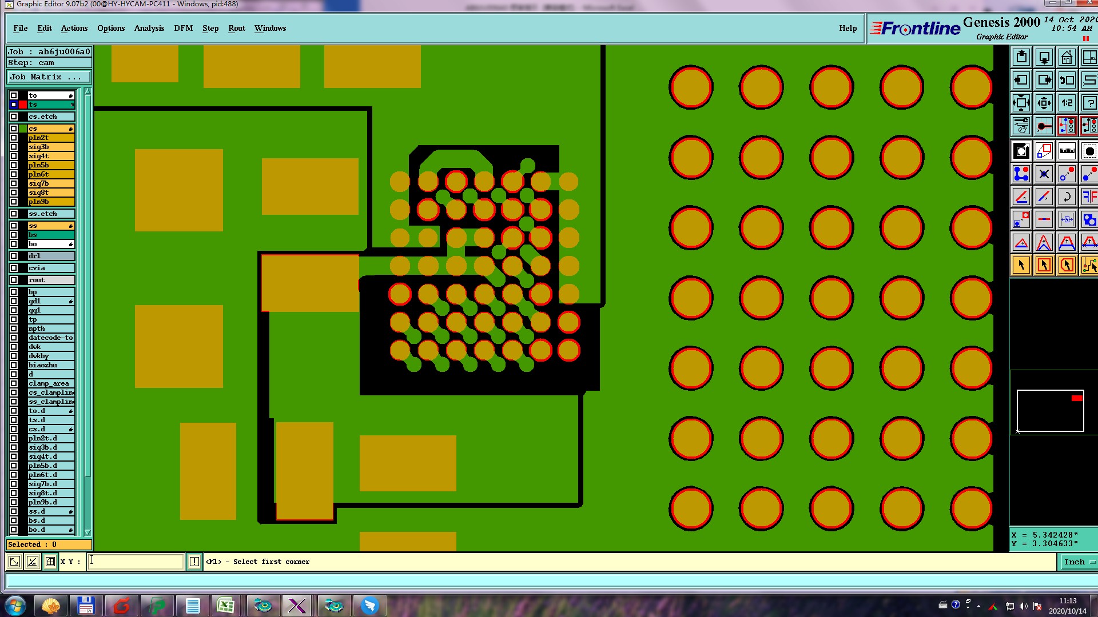The height and width of the screenshot is (617, 1098).
Task: Click the X Y coordinate input field
Action: (x=136, y=562)
